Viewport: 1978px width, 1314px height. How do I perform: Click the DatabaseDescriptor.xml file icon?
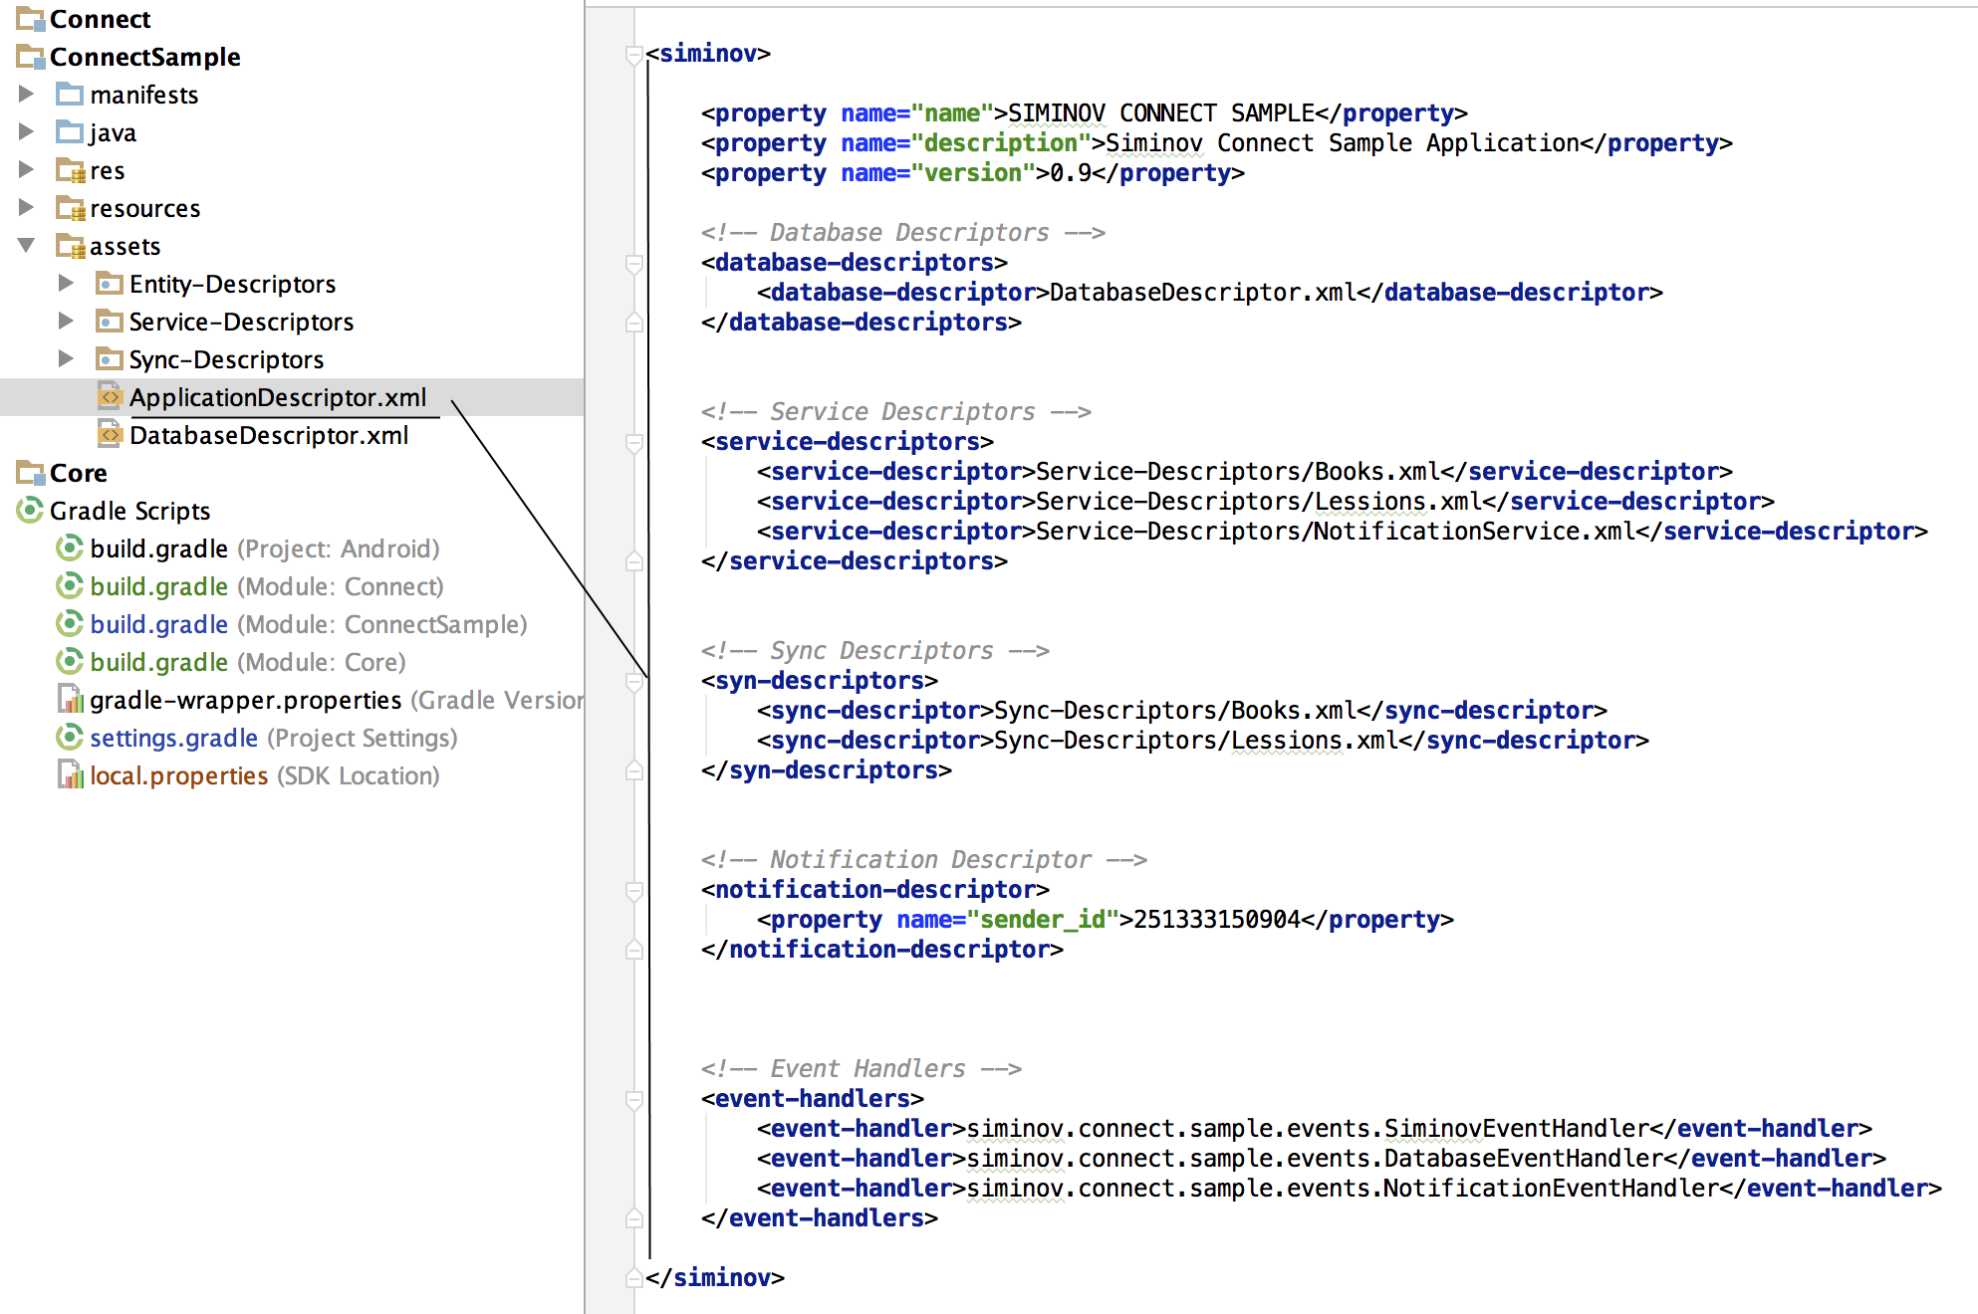click(x=110, y=435)
